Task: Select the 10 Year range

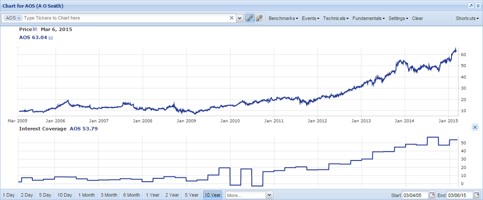Action: tap(212, 195)
